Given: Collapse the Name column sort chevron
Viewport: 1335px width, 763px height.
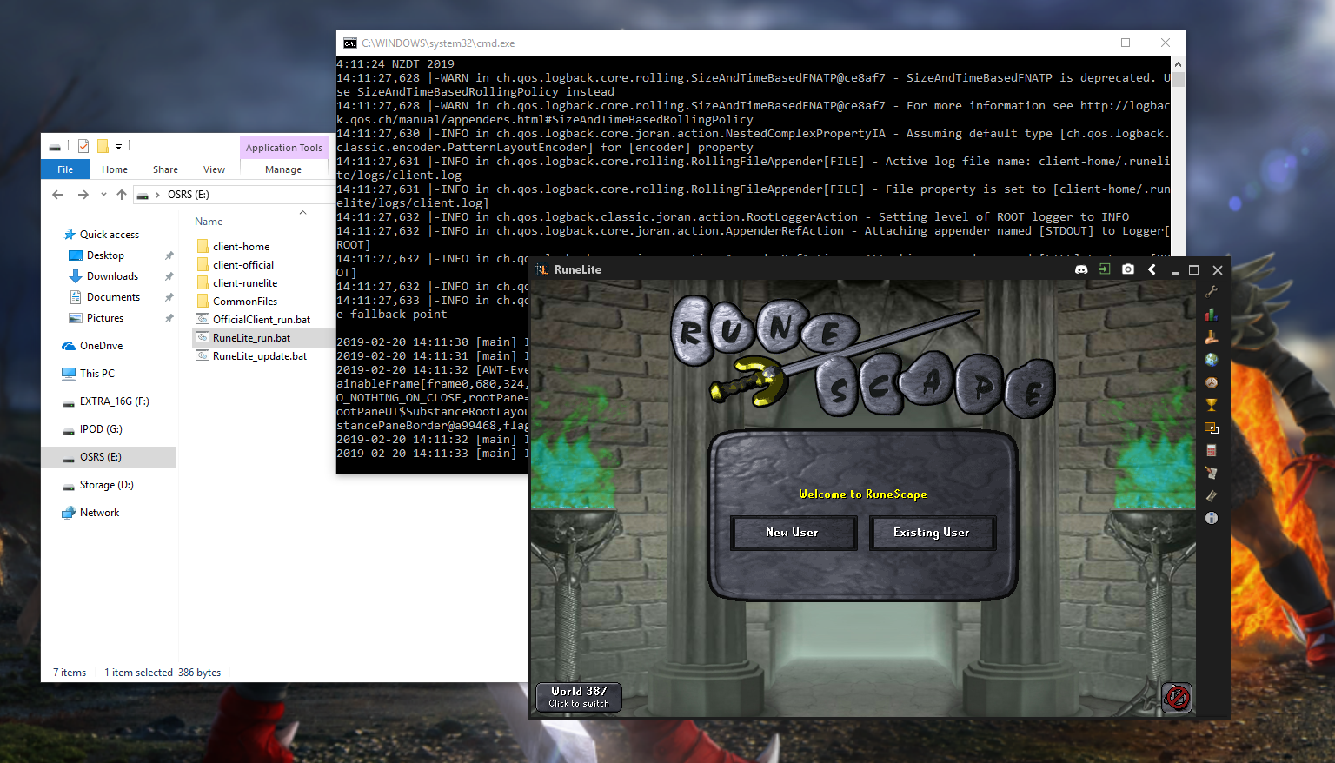Looking at the screenshot, I should point(302,213).
